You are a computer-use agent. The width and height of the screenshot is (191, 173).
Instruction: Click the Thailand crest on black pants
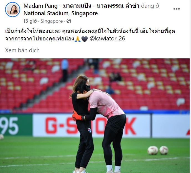pyautogui.click(x=90, y=130)
